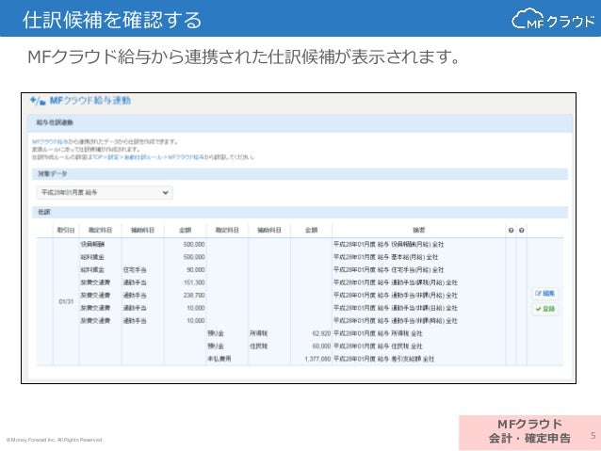Click the help icon immediately after 摘要 header
The width and height of the screenshot is (601, 451).
tap(511, 231)
